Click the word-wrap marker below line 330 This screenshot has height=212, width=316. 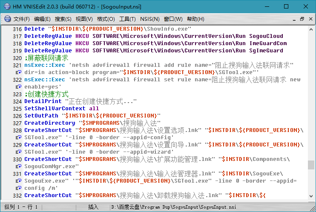point(18,166)
